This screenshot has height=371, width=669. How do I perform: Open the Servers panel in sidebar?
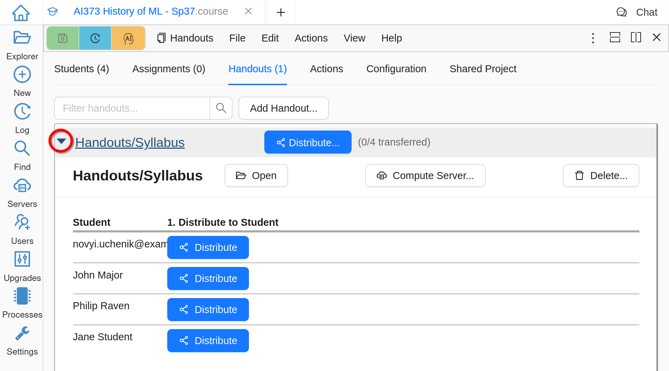point(22,193)
